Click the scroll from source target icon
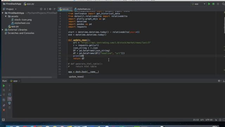 (41, 9)
